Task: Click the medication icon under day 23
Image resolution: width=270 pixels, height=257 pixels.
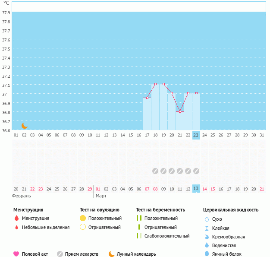Action: (196, 171)
